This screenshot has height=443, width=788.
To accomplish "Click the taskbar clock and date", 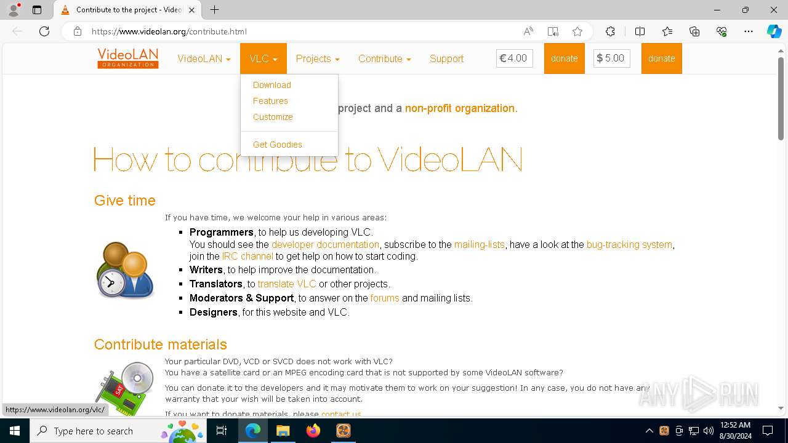I will pos(735,431).
